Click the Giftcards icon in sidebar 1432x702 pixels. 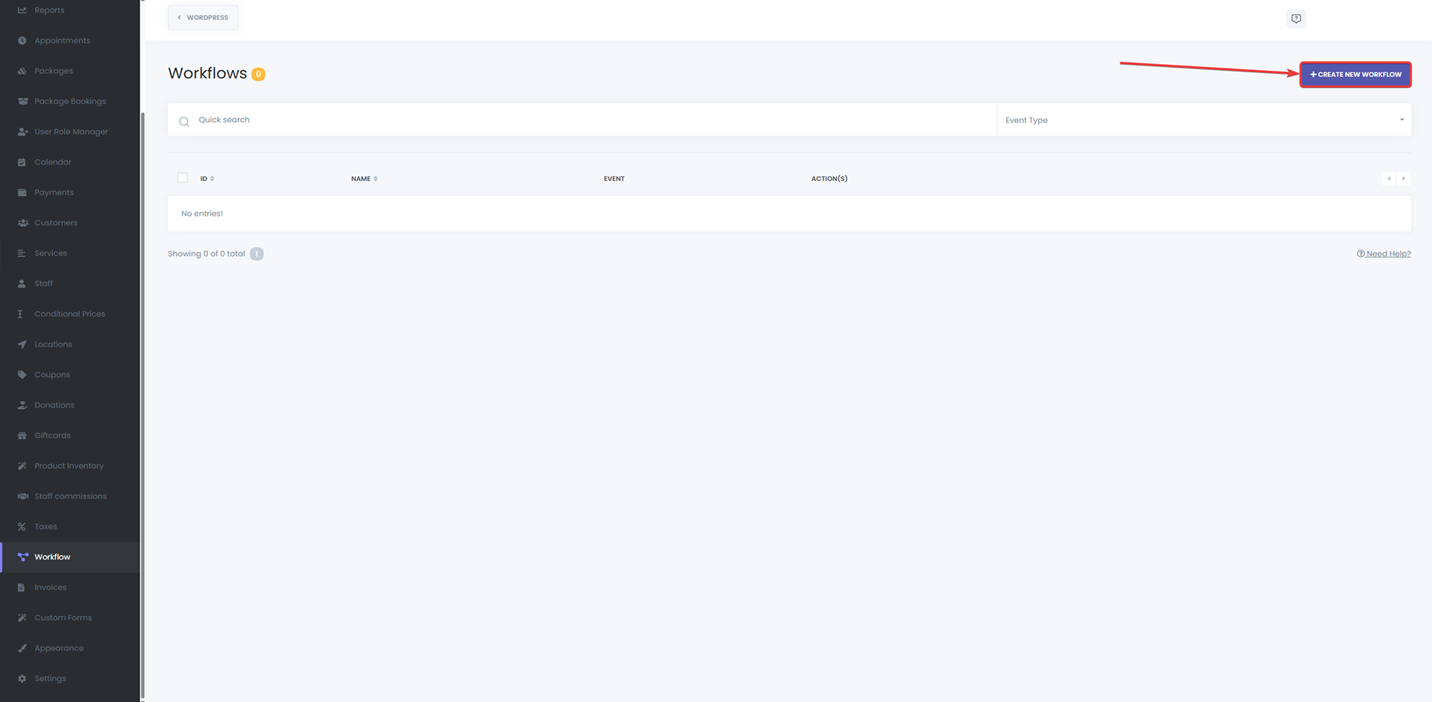(22, 436)
